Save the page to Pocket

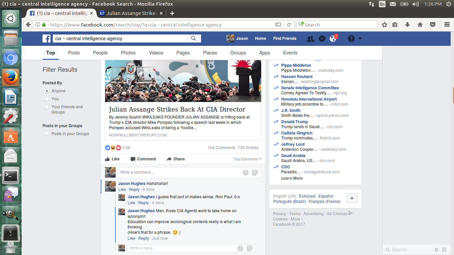[x=433, y=25]
